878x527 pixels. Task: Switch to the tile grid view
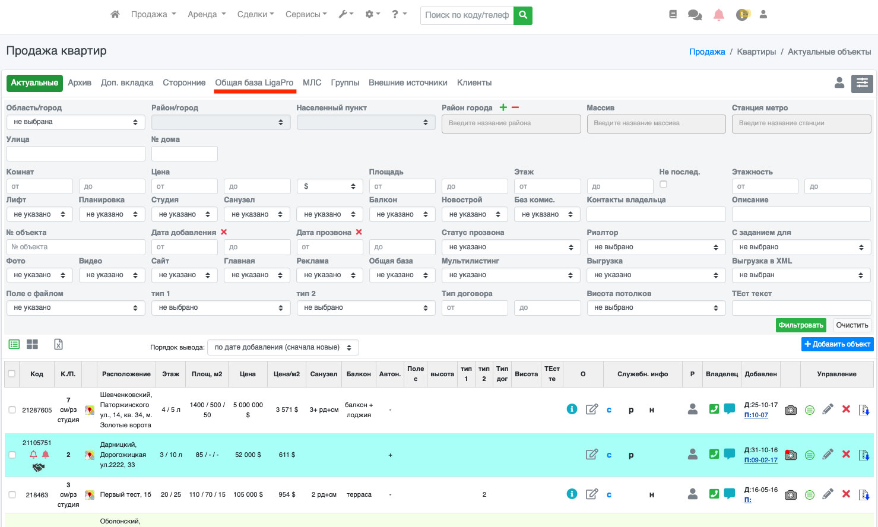(x=33, y=344)
